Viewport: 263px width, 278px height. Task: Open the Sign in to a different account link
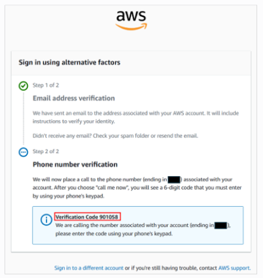(x=89, y=268)
